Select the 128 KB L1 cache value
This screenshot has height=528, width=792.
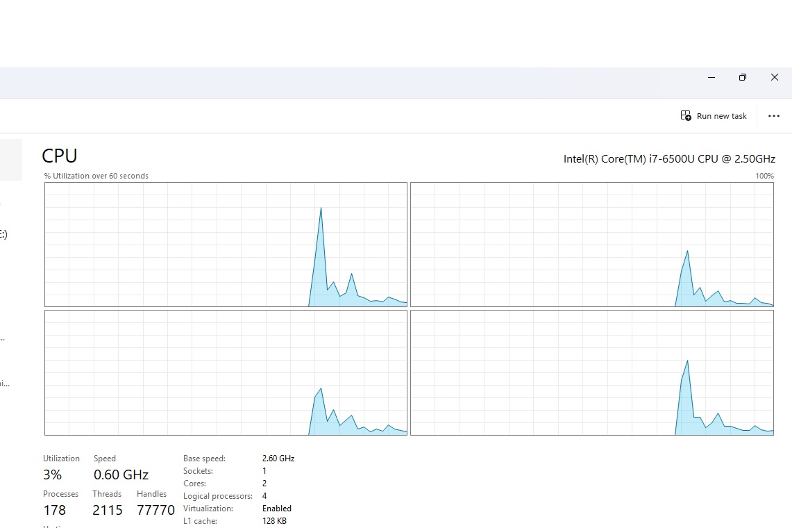click(x=274, y=521)
